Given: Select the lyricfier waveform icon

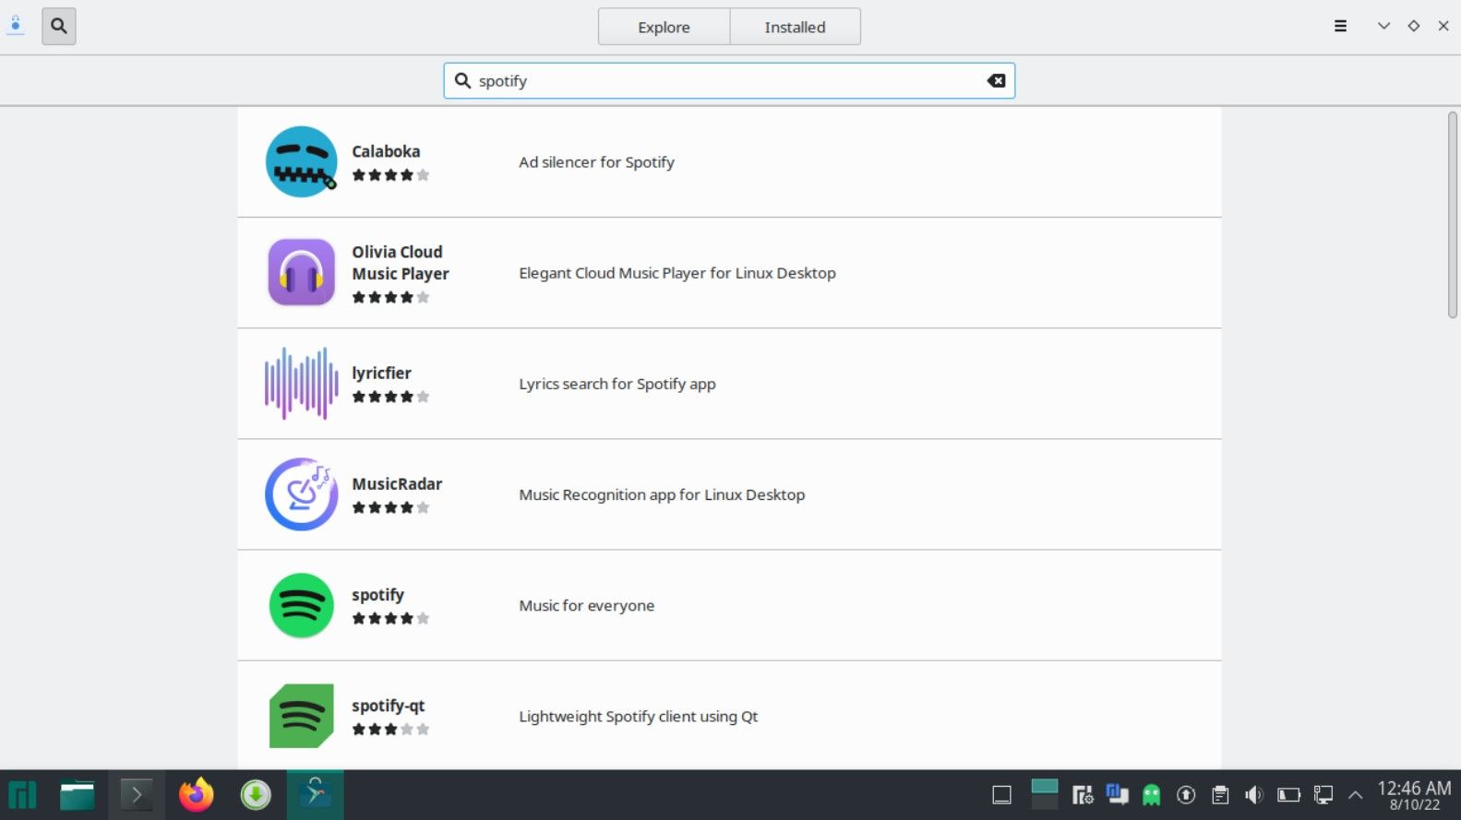Looking at the screenshot, I should coord(301,383).
